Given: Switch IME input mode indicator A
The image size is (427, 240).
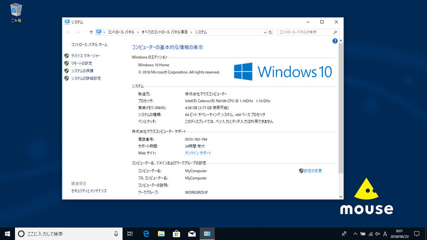Looking at the screenshot, I should tap(385, 234).
